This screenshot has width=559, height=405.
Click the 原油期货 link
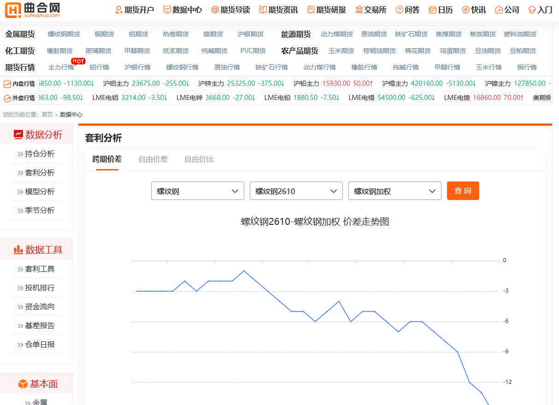[x=374, y=34]
